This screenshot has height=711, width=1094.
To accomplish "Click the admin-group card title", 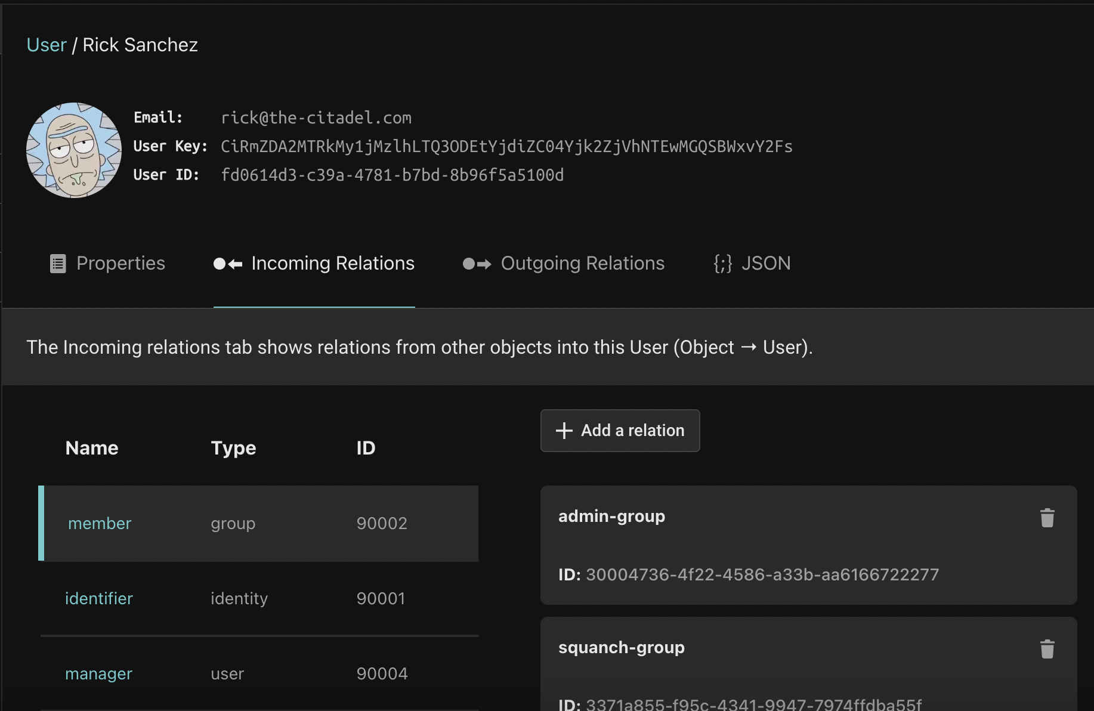I will pos(611,517).
